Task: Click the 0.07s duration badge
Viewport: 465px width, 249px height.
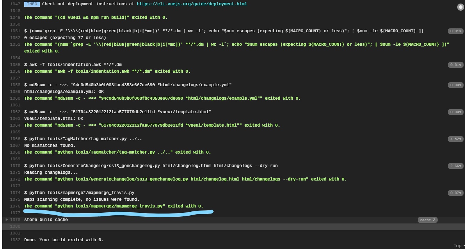Action: (455, 193)
